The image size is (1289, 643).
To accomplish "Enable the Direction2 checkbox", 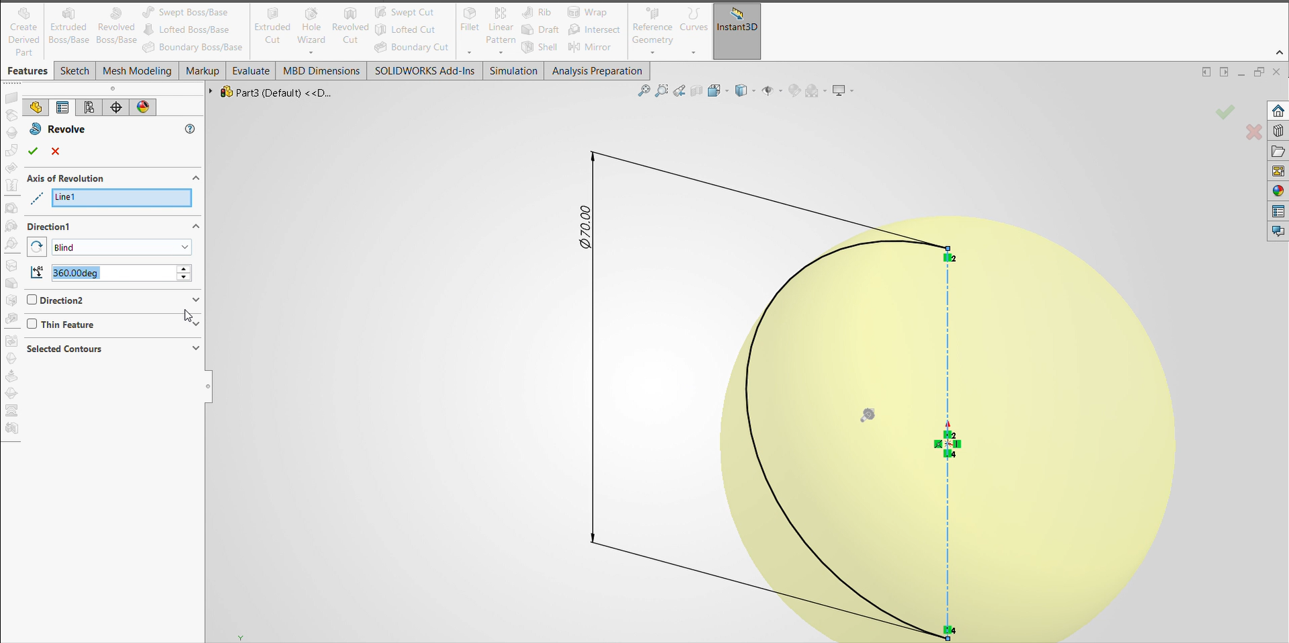I will [32, 300].
